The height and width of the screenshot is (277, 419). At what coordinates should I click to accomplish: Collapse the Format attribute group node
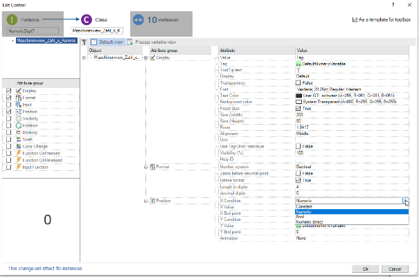pos(146,167)
